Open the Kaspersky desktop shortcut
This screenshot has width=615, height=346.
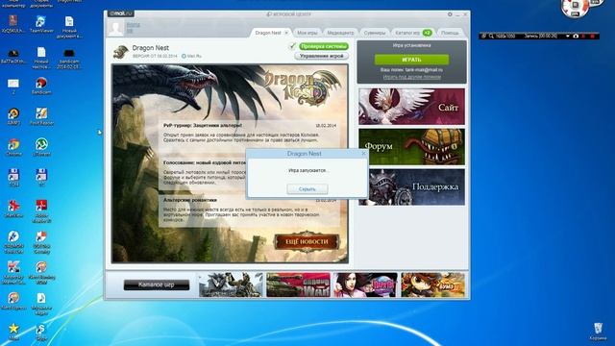(x=13, y=272)
